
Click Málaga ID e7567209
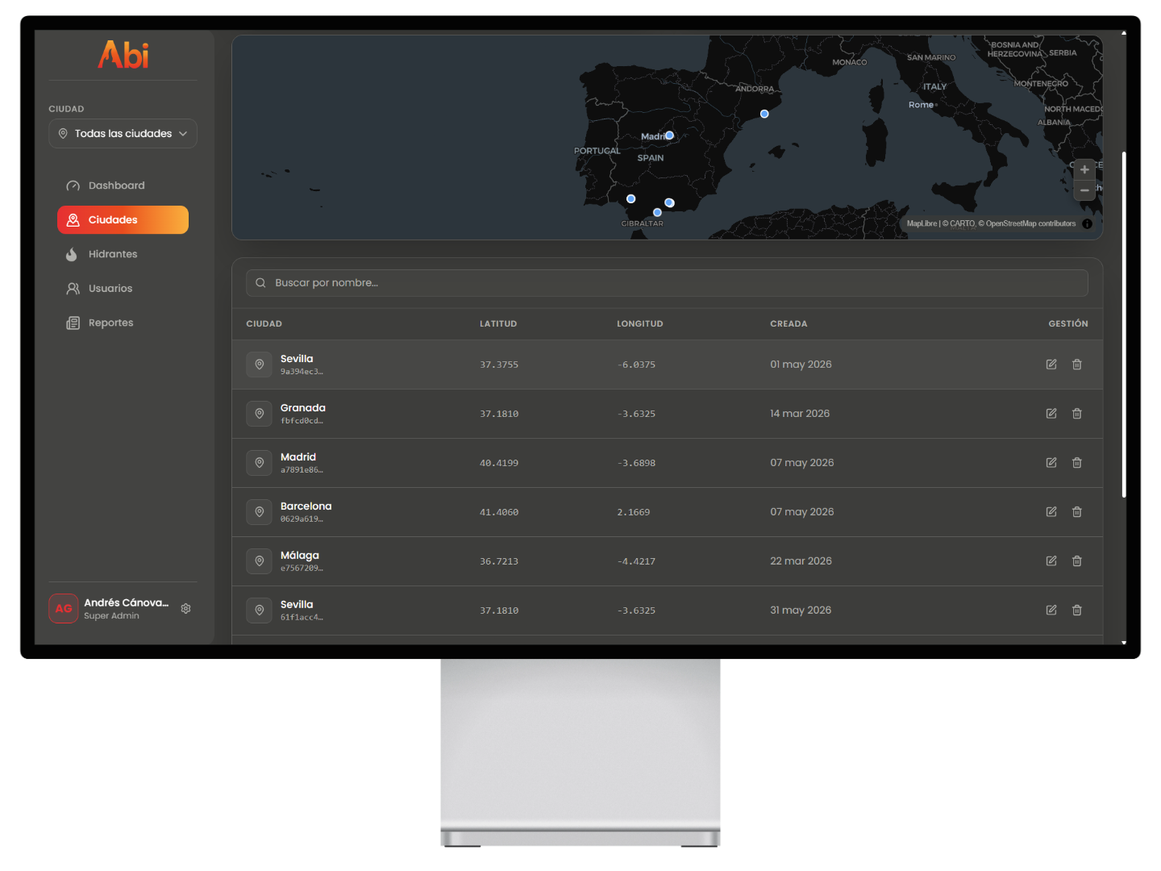(x=302, y=569)
